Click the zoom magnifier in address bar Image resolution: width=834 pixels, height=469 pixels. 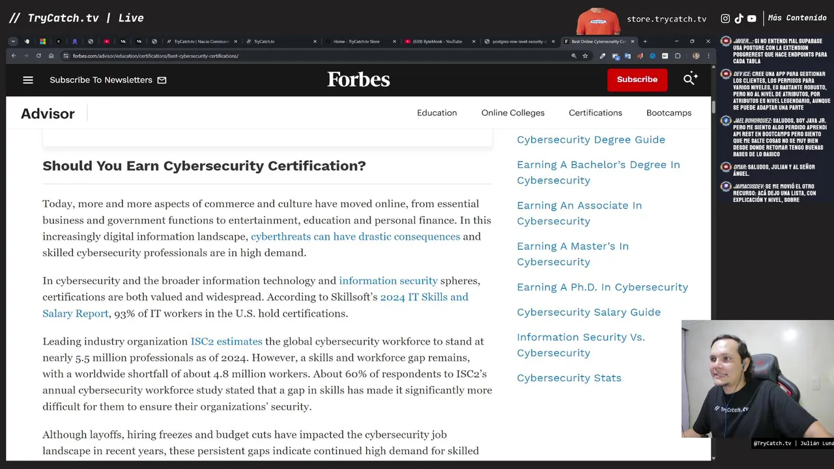tap(574, 56)
